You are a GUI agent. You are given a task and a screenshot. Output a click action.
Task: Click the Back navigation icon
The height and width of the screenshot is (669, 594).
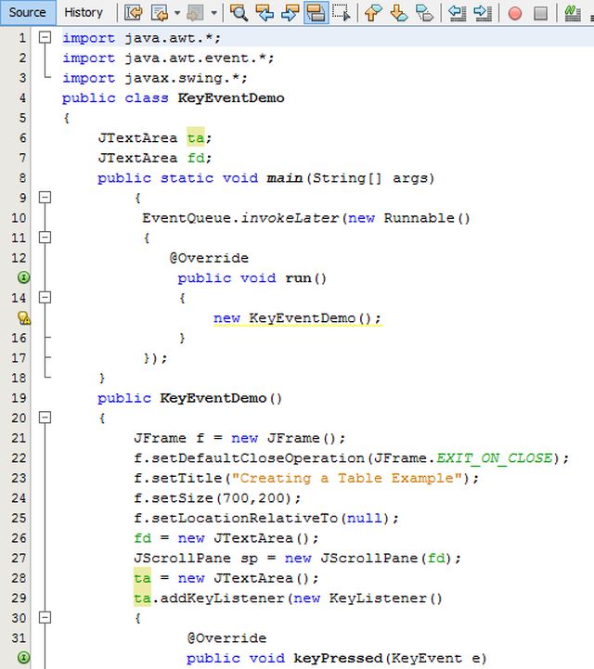tap(160, 12)
